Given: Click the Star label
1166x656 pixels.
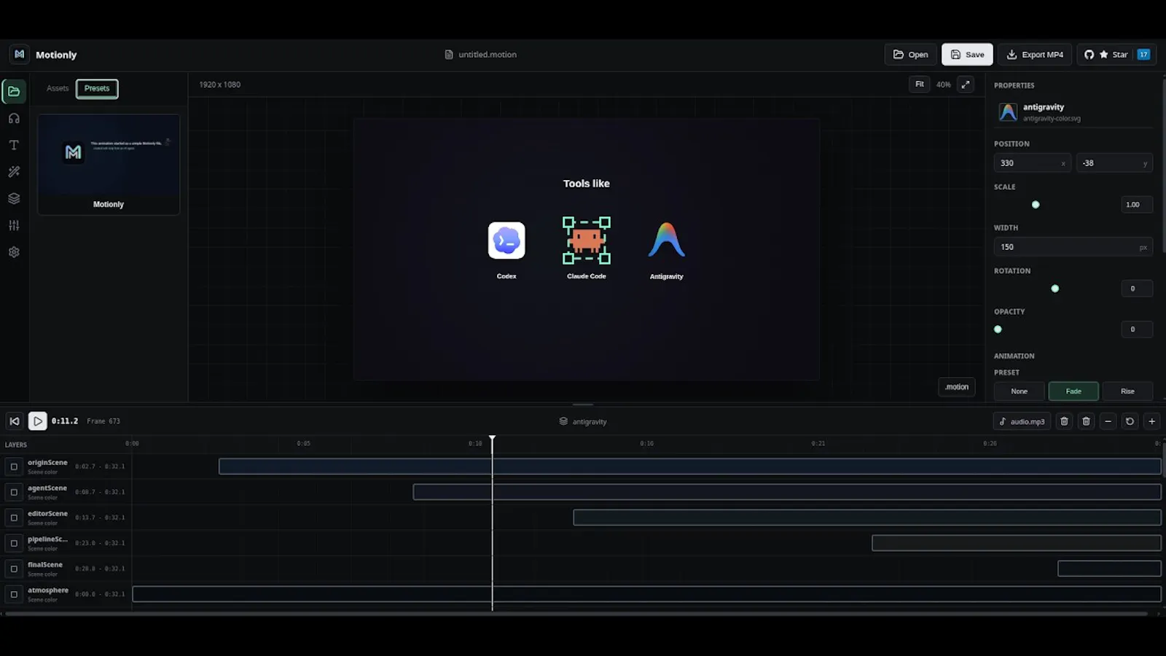Looking at the screenshot, I should point(1120,55).
